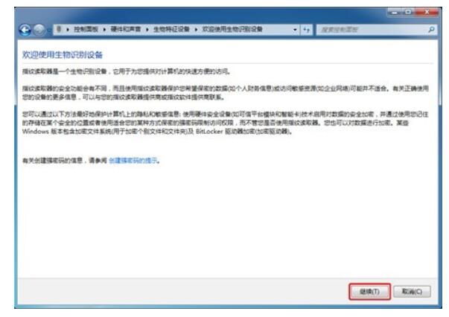Viewport: 449px width, 317px height.
Task: Click the 欢迎使用生物识别设备 heading
Action: [63, 54]
